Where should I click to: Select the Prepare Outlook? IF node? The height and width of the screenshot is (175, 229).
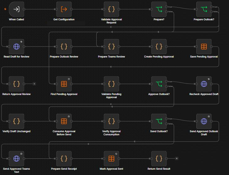point(204,9)
